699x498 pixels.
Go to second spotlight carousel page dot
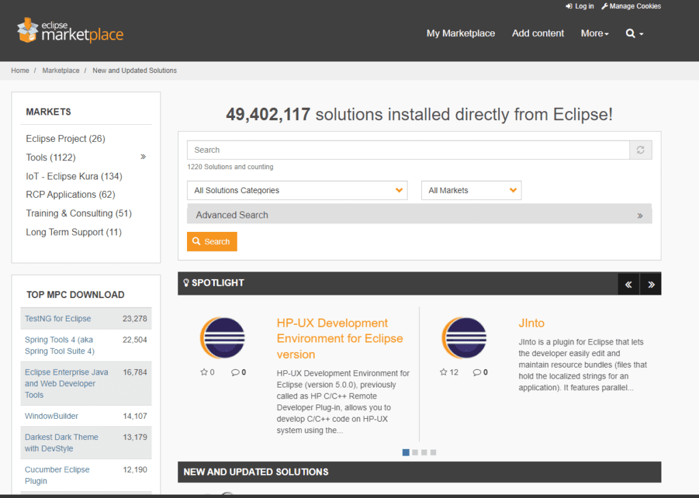pyautogui.click(x=415, y=452)
